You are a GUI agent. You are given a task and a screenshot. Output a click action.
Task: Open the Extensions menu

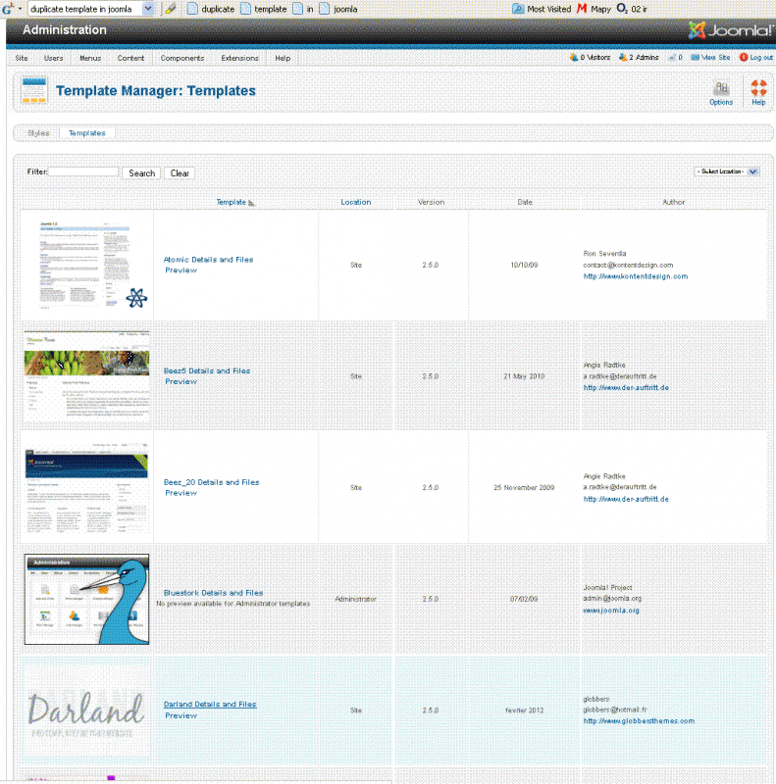pos(240,58)
